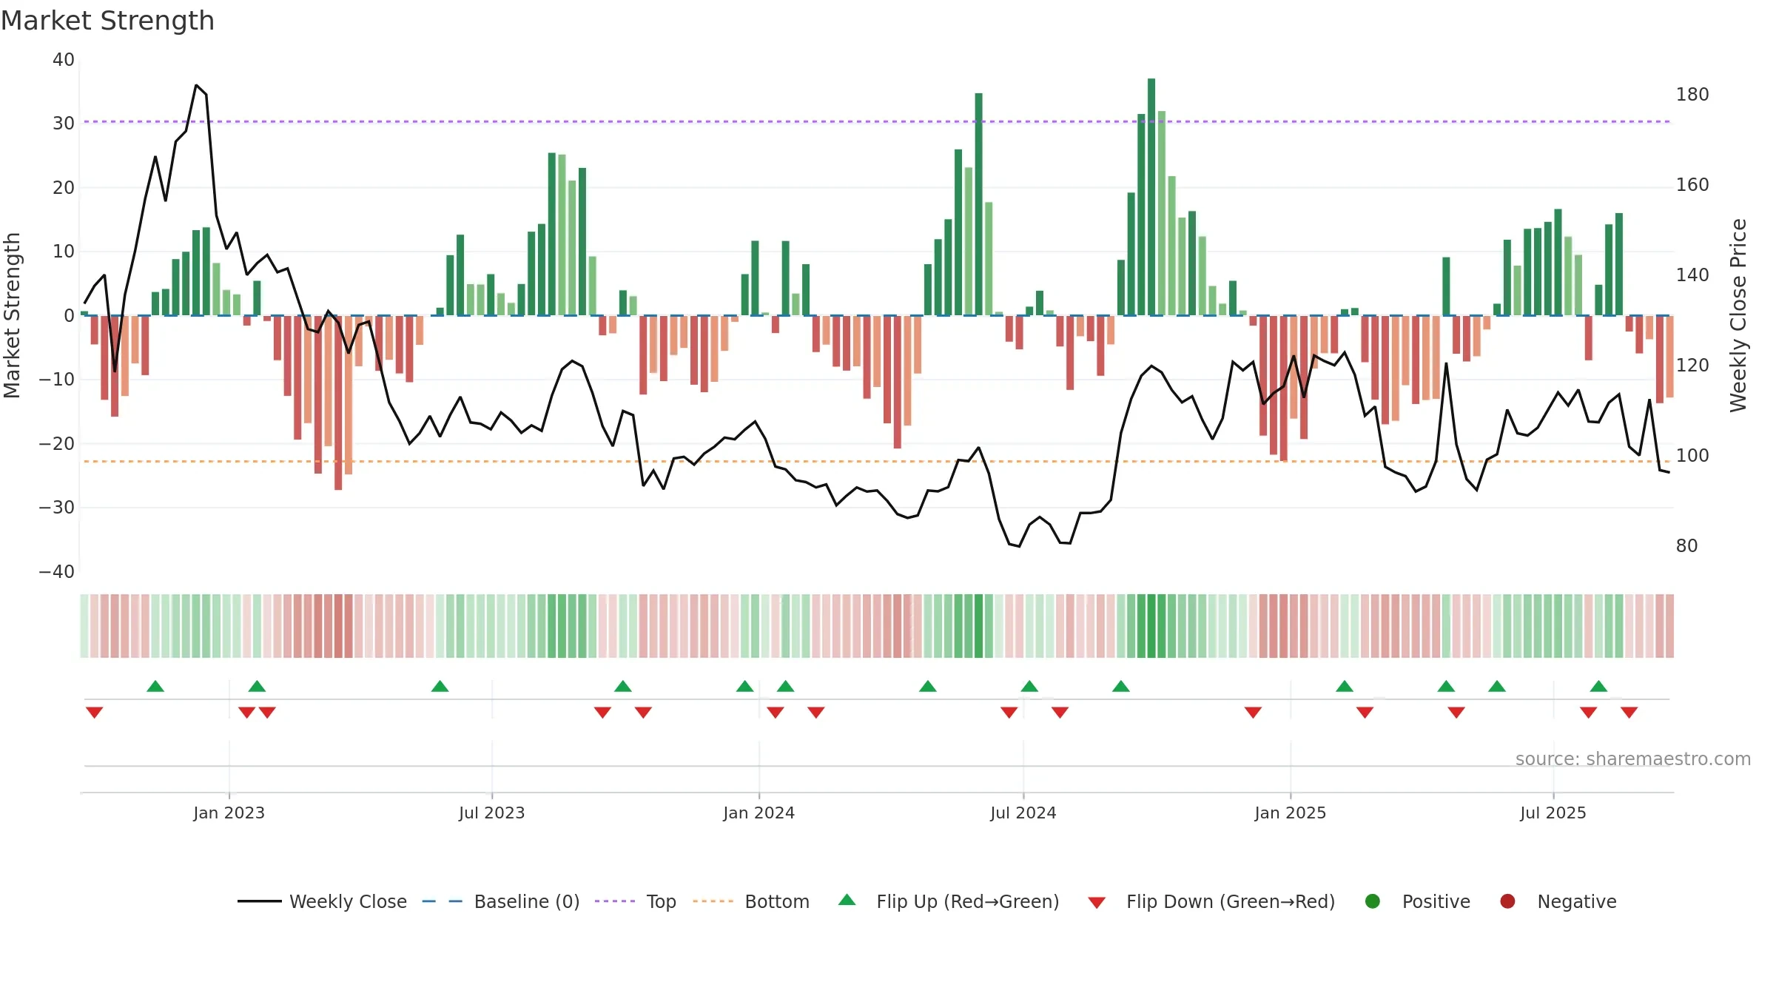Toggle the Bottom legend label

777,901
